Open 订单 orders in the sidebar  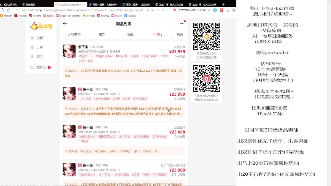point(37,47)
